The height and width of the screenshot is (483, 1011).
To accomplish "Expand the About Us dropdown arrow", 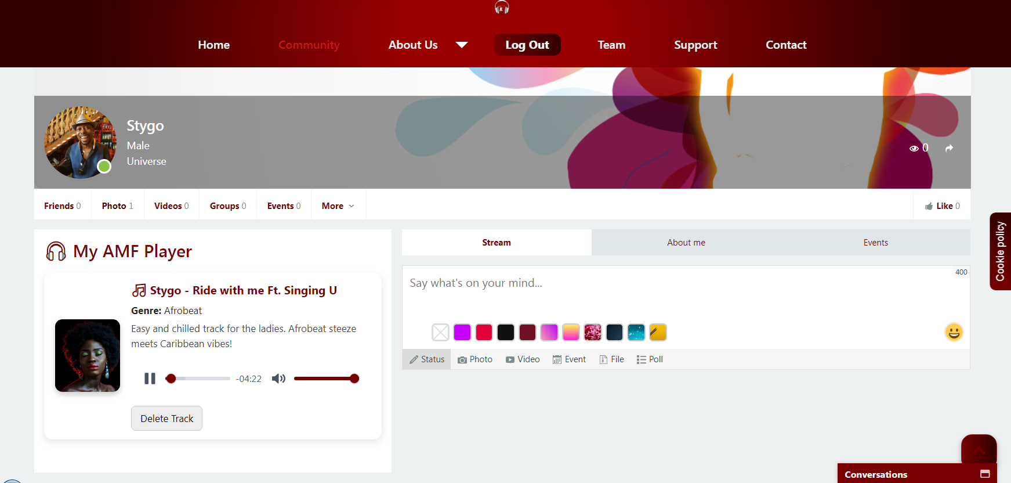I will 462,45.
